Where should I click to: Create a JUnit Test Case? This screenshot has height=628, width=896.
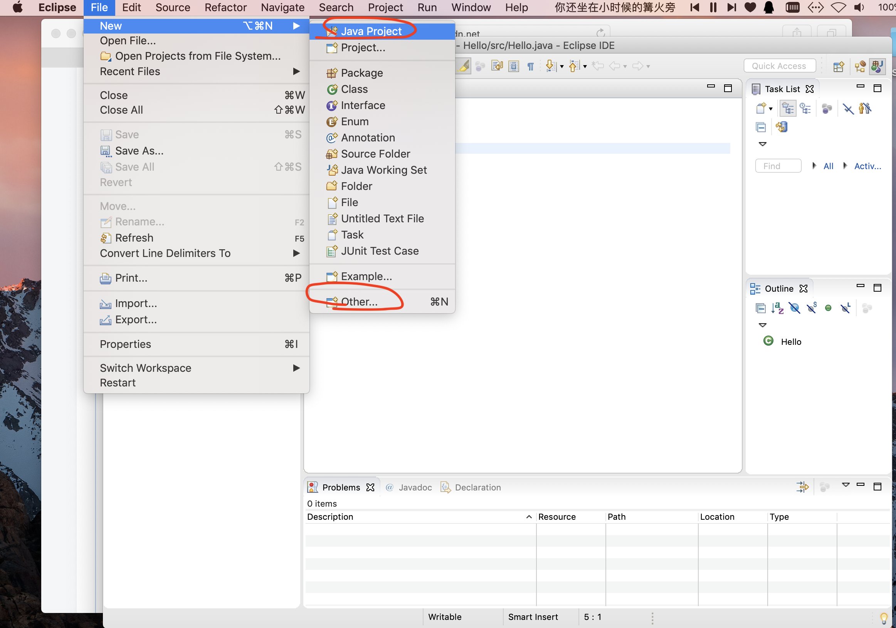[382, 251]
